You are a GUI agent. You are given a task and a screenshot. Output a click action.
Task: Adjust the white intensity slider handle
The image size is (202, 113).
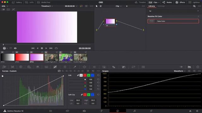pyautogui.click(x=85, y=79)
